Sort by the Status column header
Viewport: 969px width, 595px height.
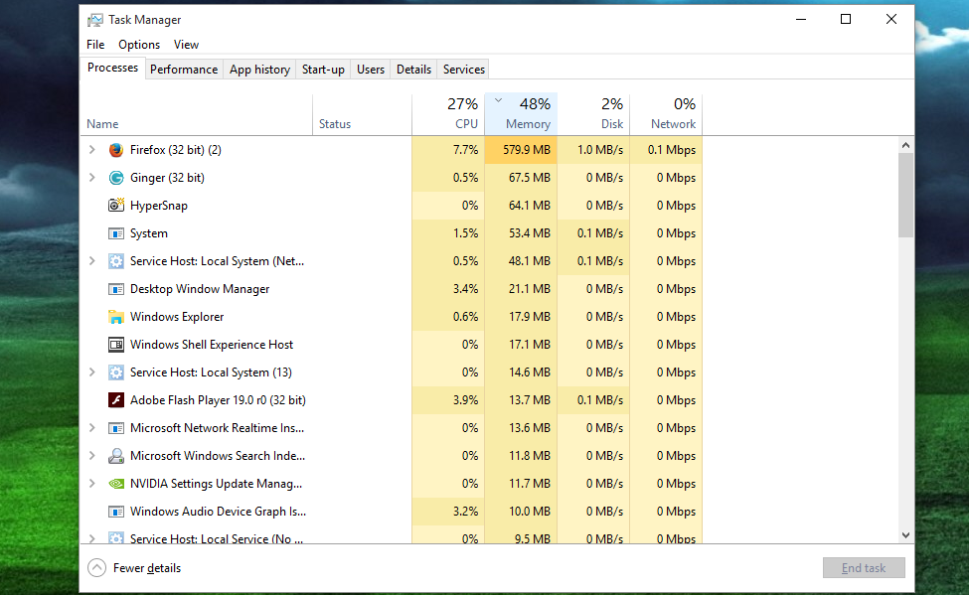pos(362,114)
